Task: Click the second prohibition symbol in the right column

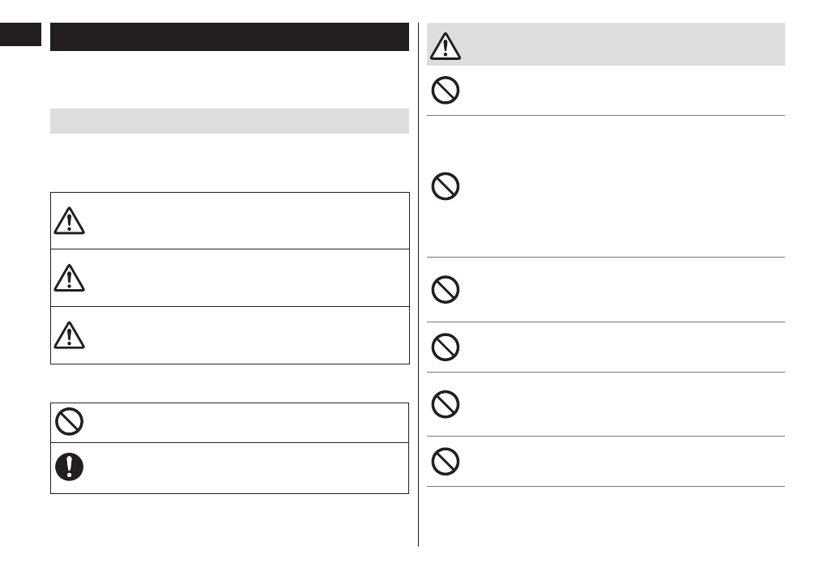Action: point(446,187)
